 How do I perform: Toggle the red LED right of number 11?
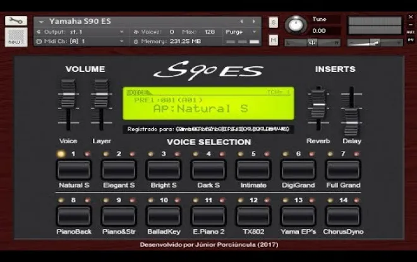(222, 200)
